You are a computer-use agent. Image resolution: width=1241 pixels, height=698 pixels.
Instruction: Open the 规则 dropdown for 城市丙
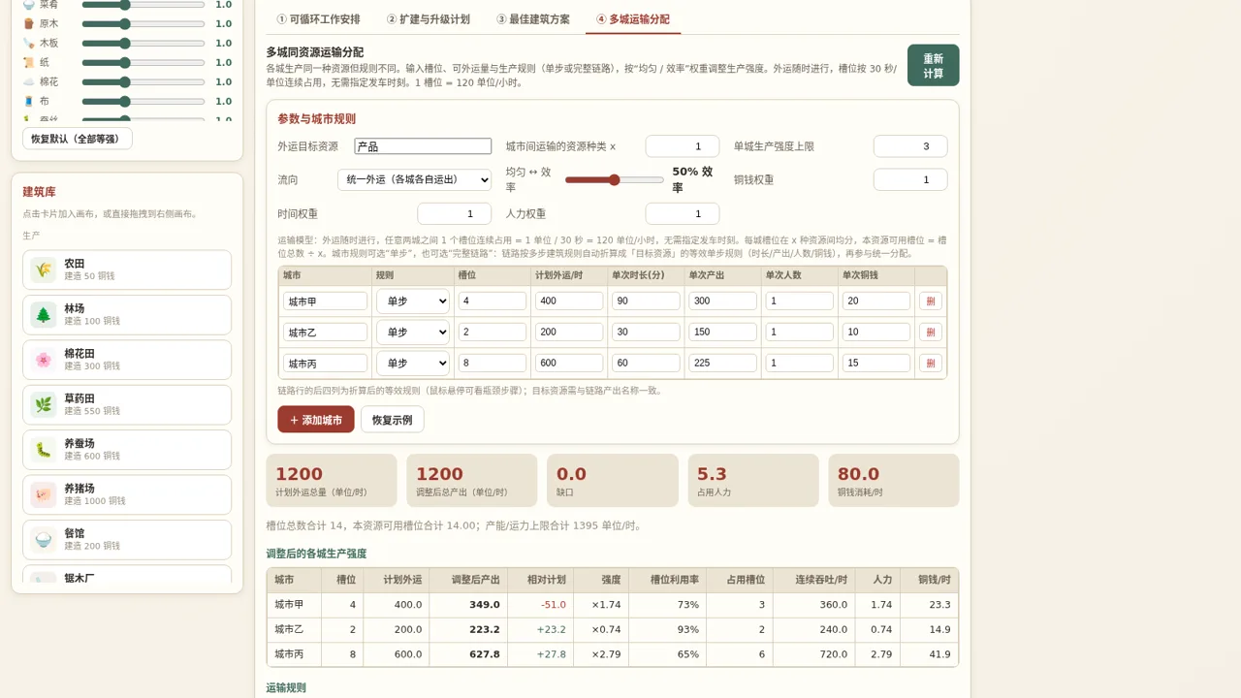(413, 364)
